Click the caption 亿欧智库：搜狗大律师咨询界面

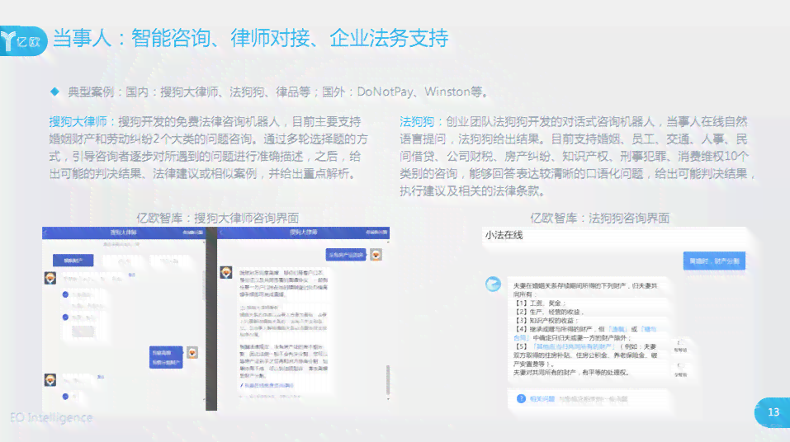[218, 218]
